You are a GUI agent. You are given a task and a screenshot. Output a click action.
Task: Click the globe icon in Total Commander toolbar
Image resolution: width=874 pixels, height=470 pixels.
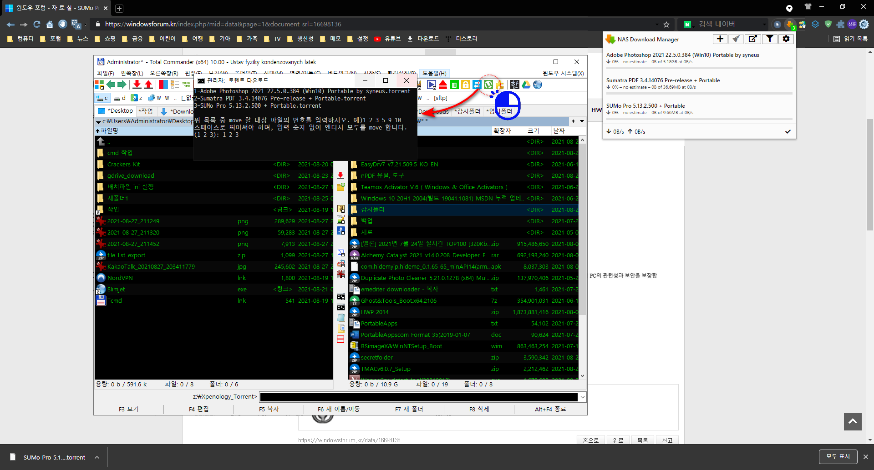(538, 85)
